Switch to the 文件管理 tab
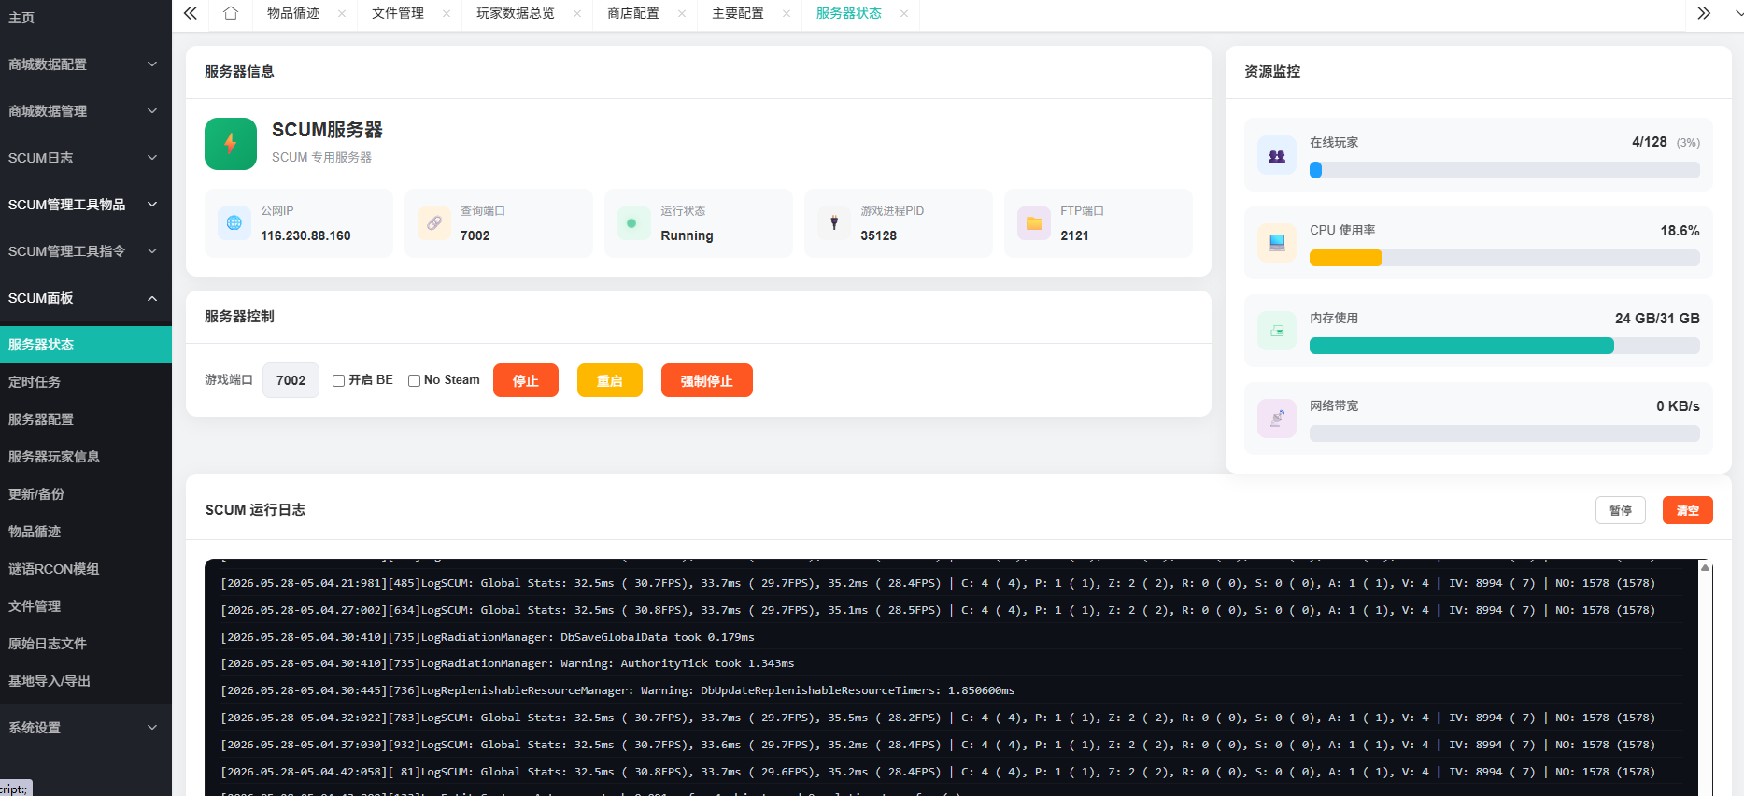The width and height of the screenshot is (1744, 796). click(x=398, y=13)
